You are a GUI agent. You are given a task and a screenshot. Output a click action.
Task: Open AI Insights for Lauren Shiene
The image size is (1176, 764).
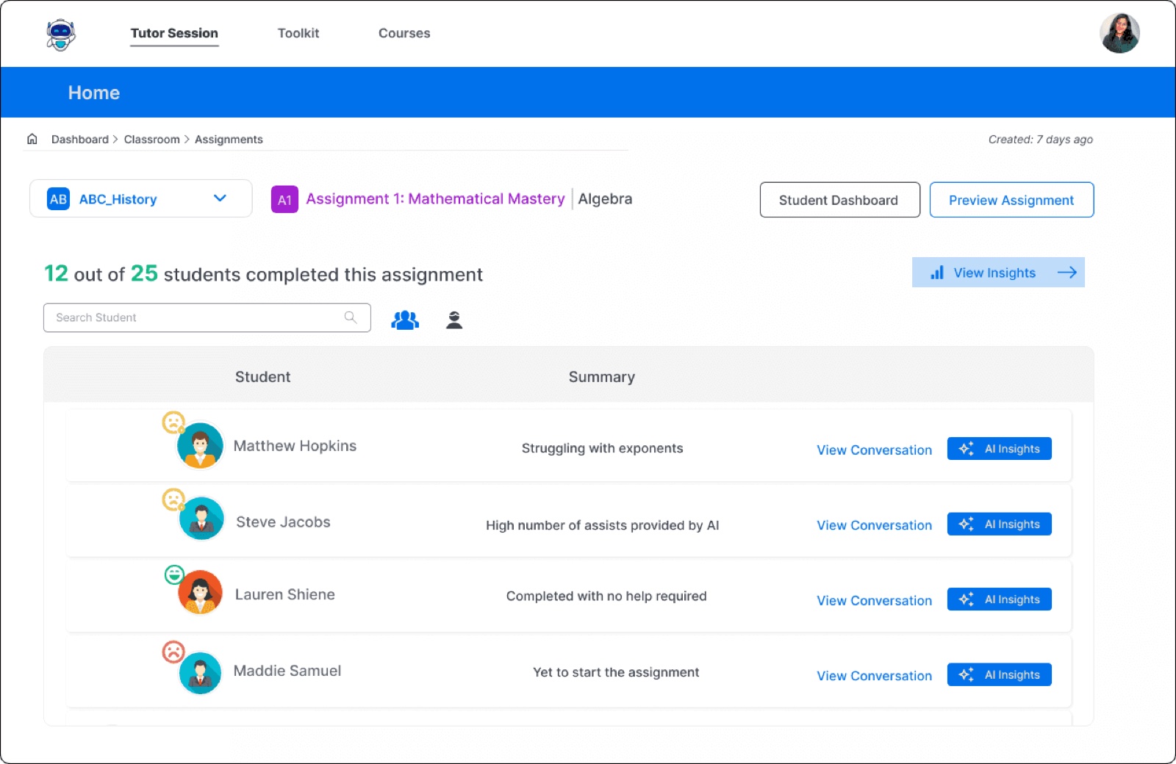point(999,599)
